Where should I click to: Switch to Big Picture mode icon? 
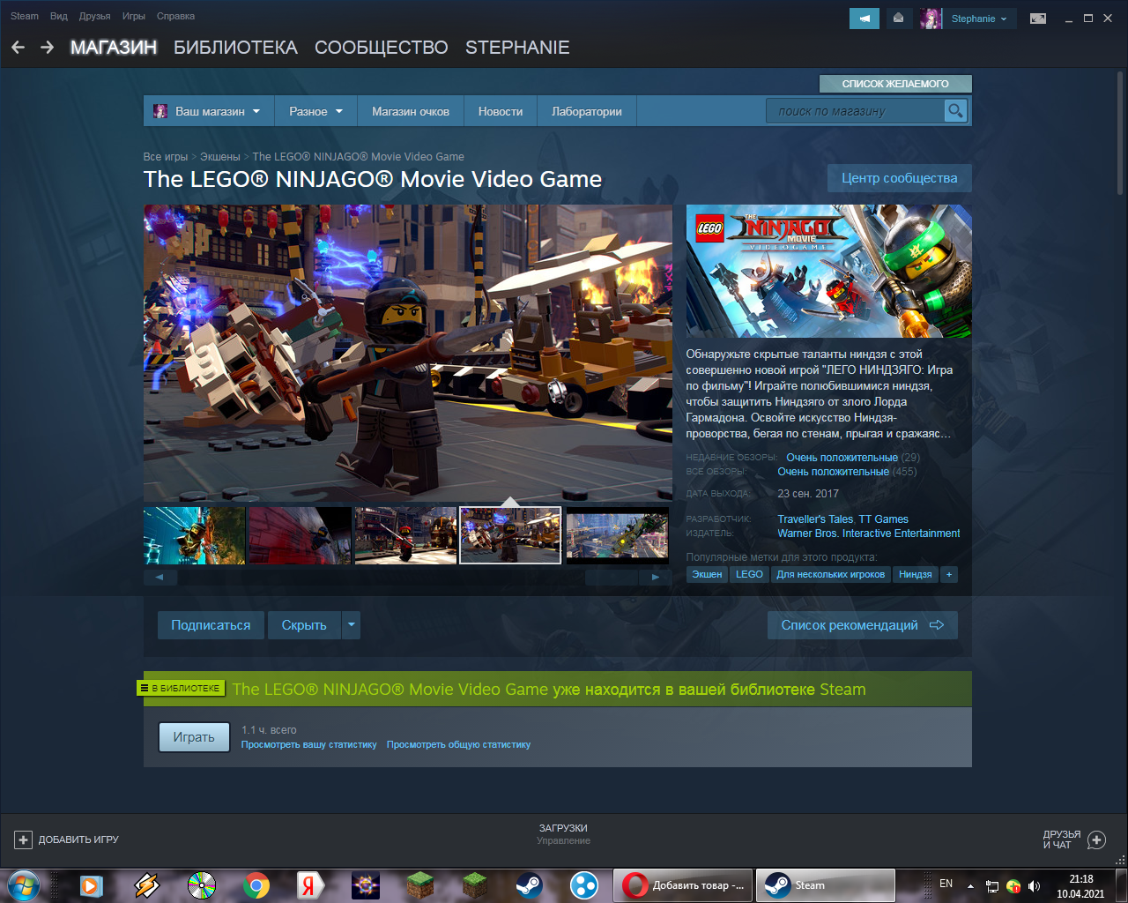1038,19
